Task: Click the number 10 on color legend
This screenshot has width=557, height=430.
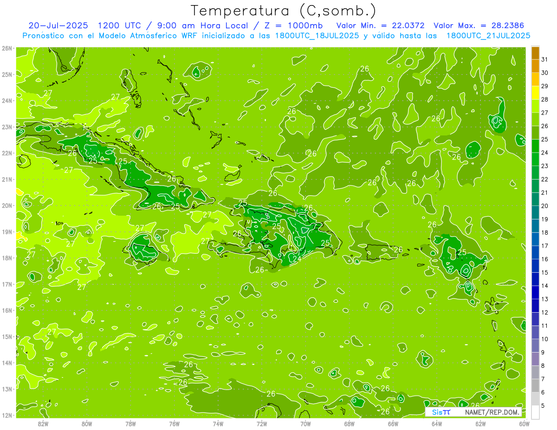Action: pos(545,339)
